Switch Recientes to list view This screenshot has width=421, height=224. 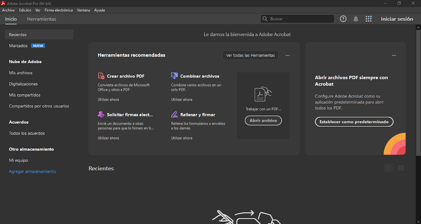388,168
